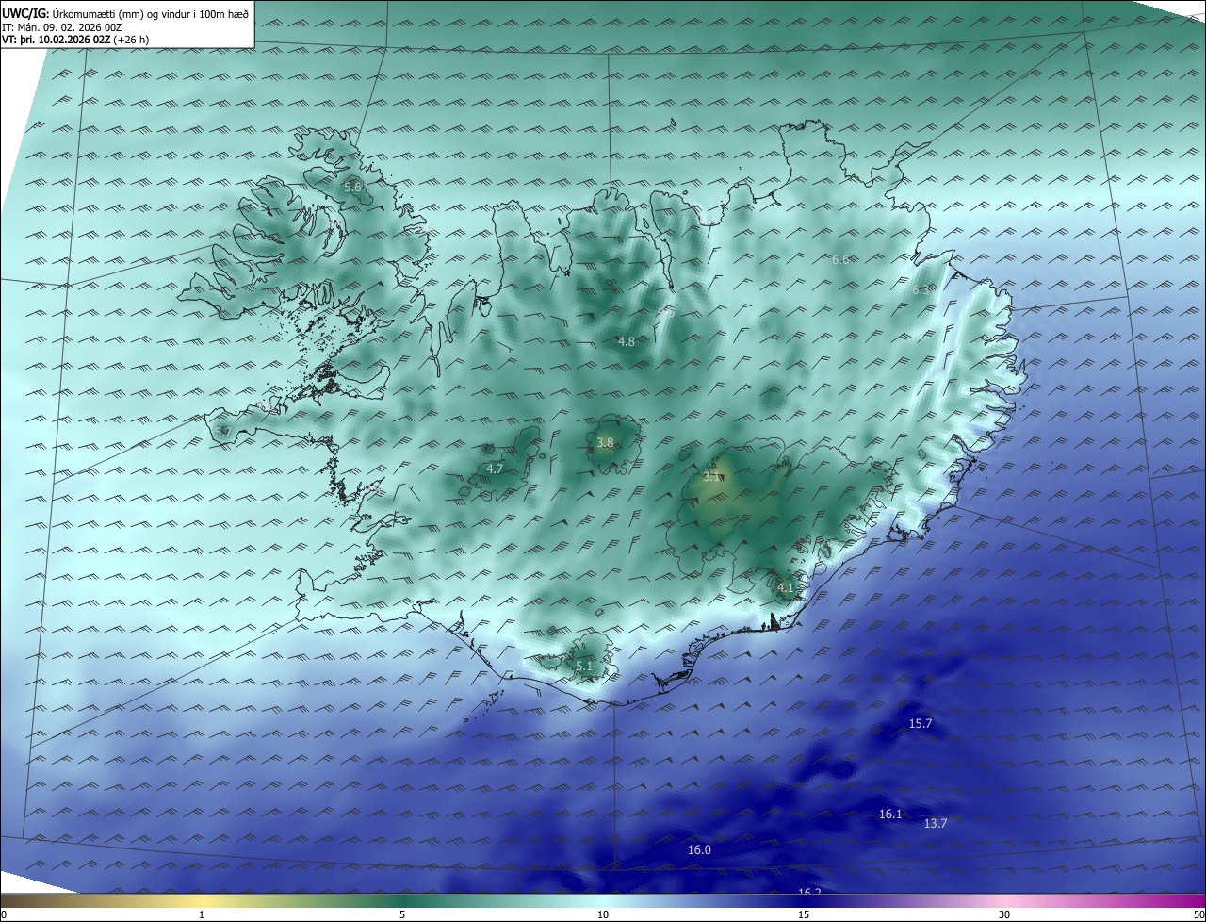The width and height of the screenshot is (1206, 922).
Task: Click the 10 tick on the color scale
Action: 603,914
